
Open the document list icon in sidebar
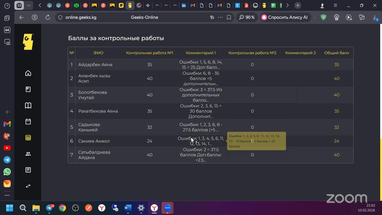28,170
